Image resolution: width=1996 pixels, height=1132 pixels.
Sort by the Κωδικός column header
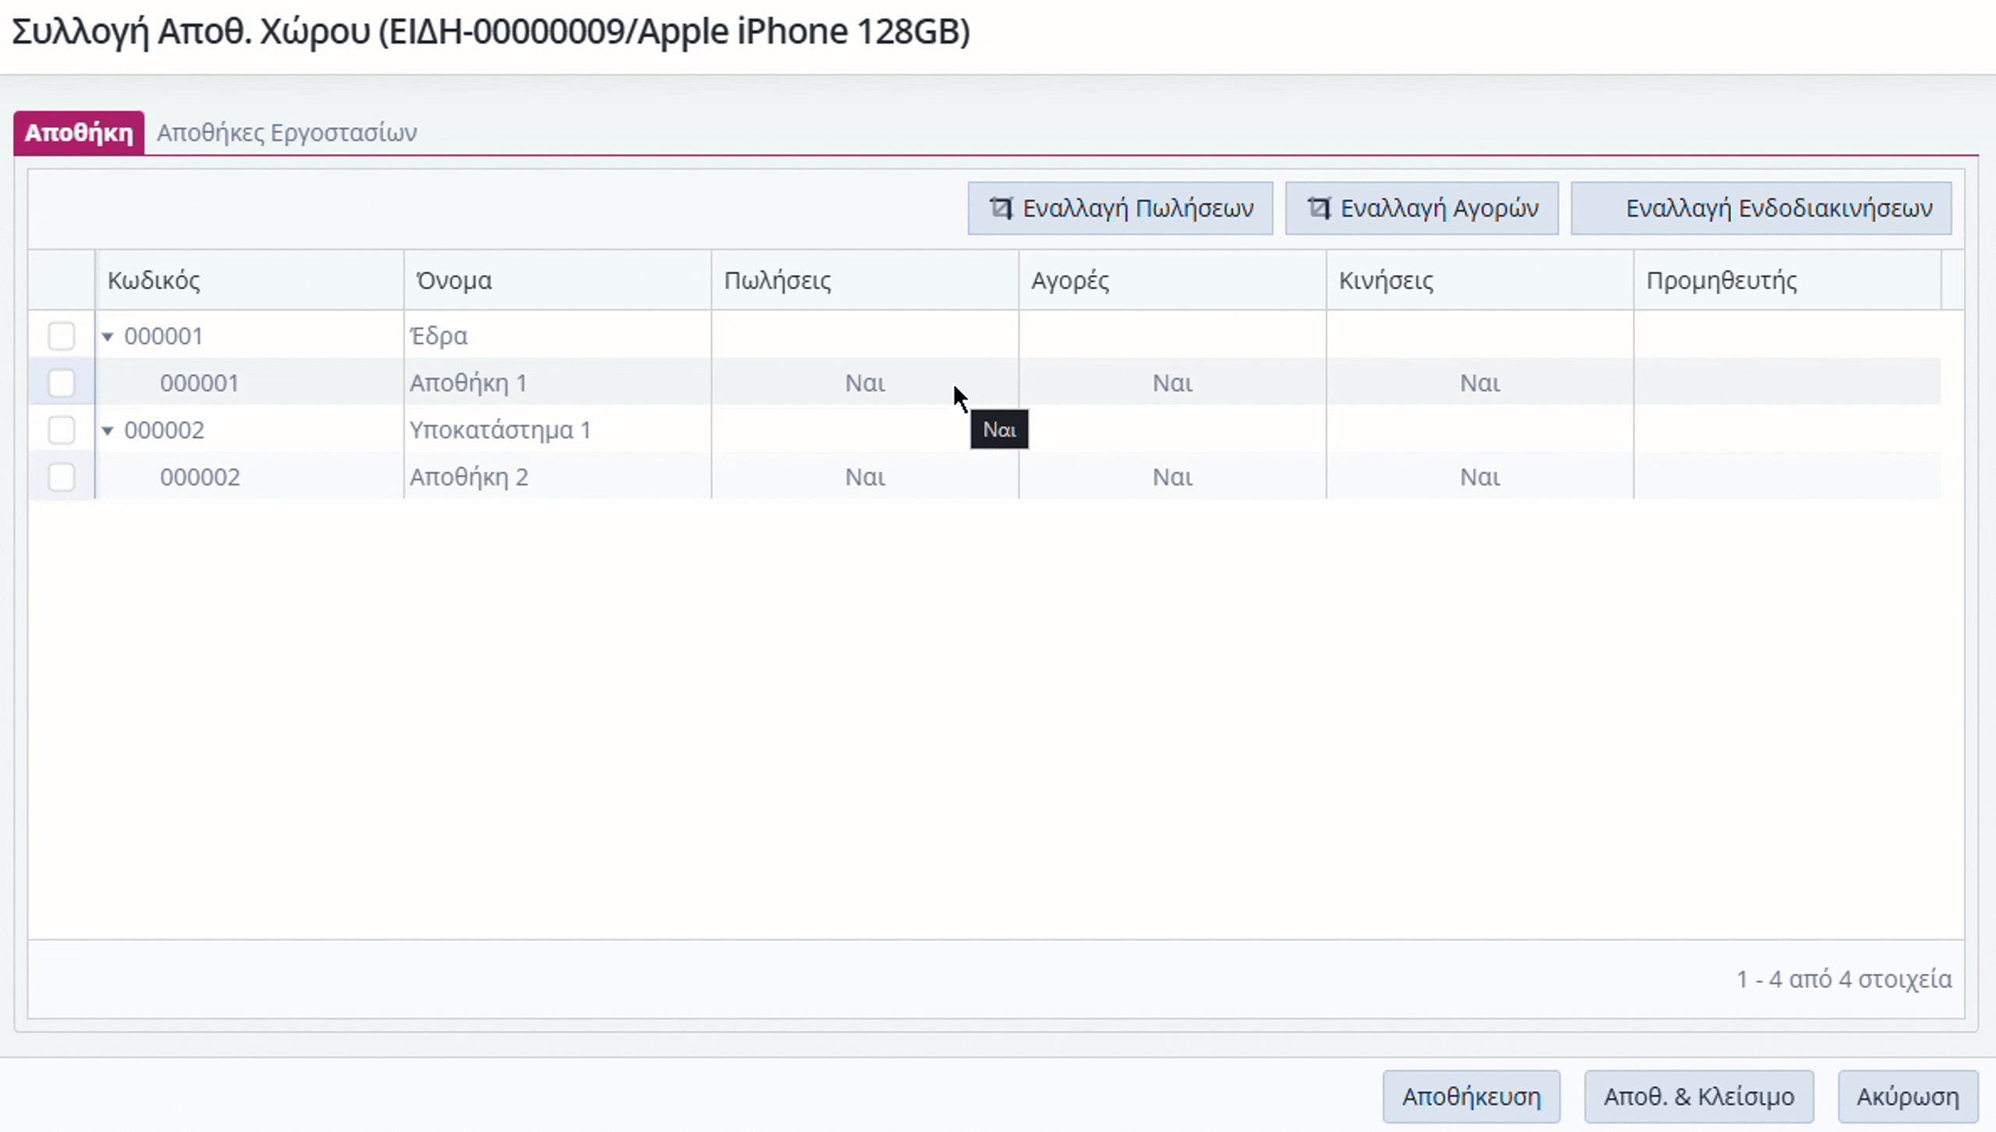point(154,281)
